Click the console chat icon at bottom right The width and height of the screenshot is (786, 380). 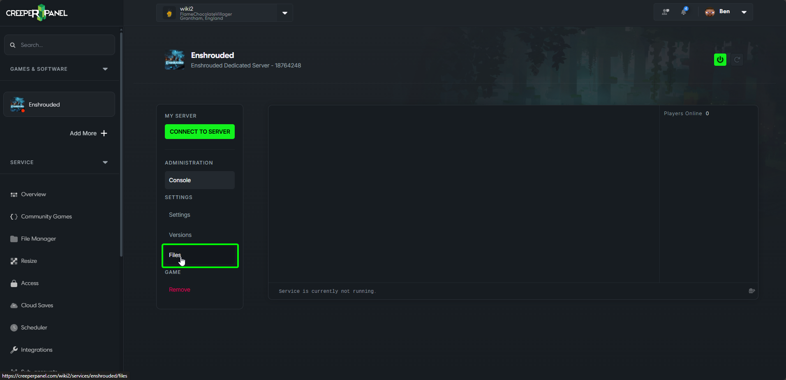(751, 291)
